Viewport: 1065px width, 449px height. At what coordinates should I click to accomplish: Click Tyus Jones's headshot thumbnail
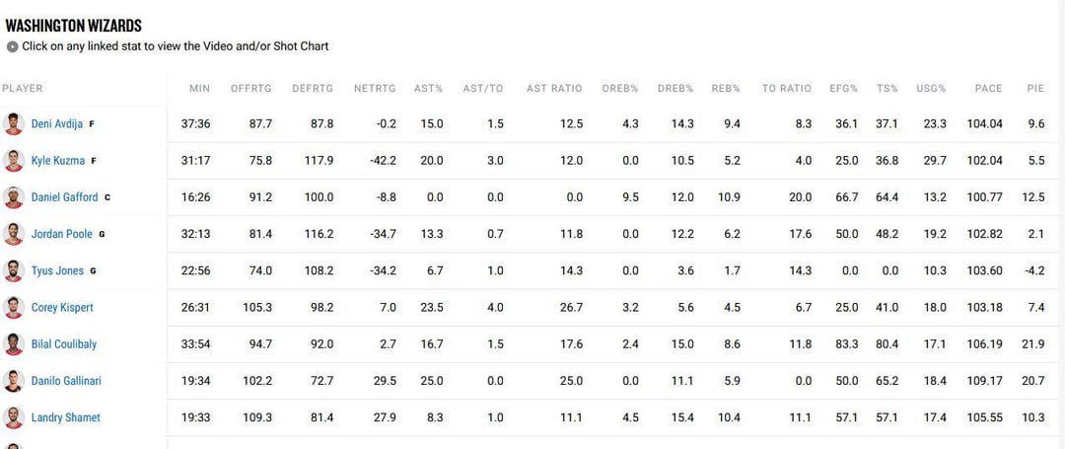tap(13, 270)
